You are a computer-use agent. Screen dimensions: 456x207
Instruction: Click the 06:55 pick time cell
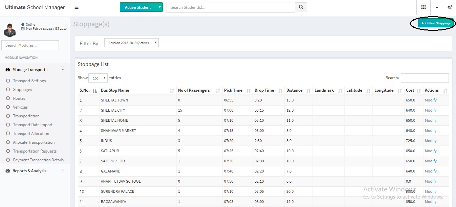229,100
